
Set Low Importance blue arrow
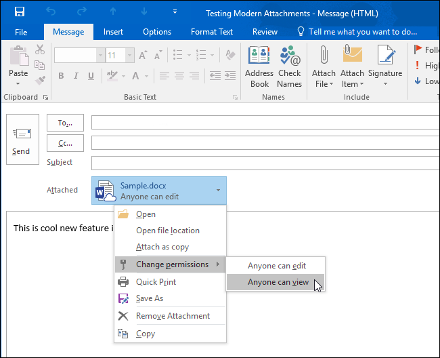418,81
